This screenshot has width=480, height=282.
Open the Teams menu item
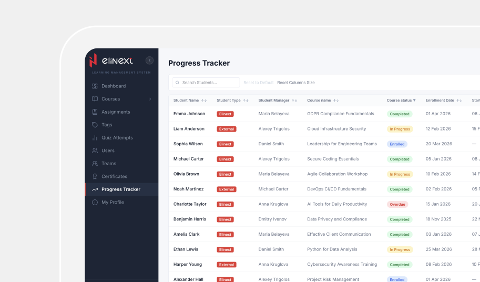coord(121,164)
